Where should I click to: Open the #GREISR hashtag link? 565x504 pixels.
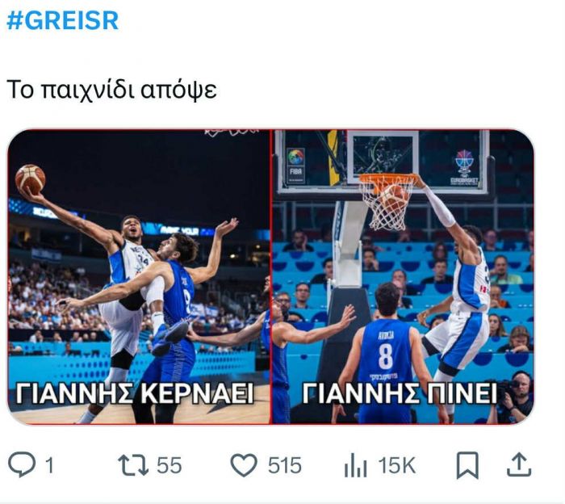click(62, 21)
